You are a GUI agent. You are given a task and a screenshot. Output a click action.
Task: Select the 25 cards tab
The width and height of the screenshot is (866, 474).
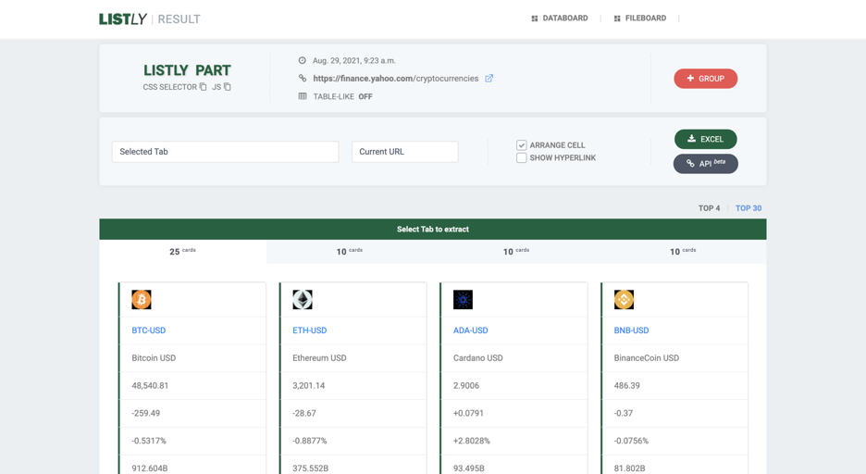click(182, 252)
